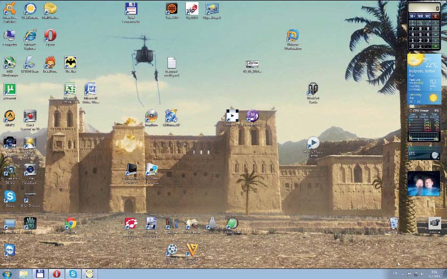Open the blue play-button media center icon
Image resolution: width=447 pixels, height=279 pixels.
pos(313,143)
